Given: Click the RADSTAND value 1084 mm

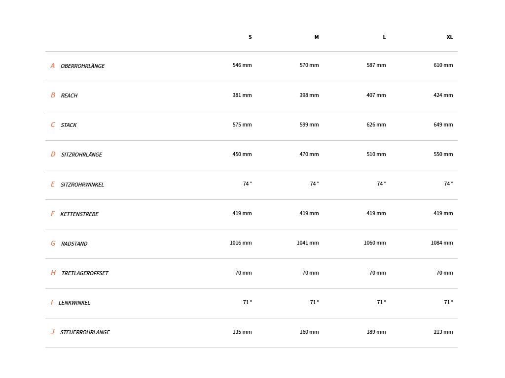Looking at the screenshot, I should click(441, 243).
